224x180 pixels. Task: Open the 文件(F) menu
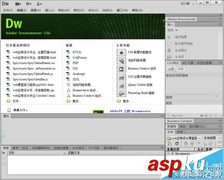pos(8,10)
